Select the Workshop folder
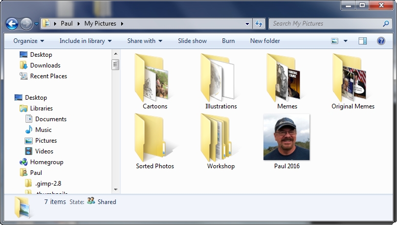 [221, 141]
